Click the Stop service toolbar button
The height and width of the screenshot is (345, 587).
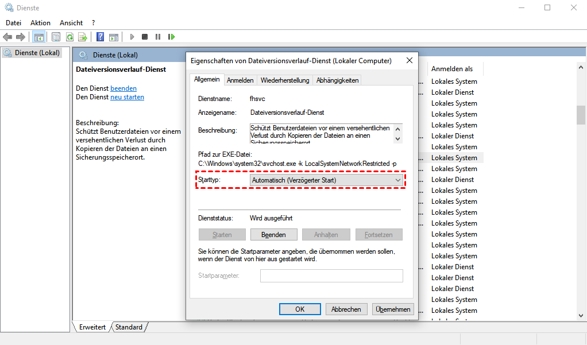click(145, 37)
